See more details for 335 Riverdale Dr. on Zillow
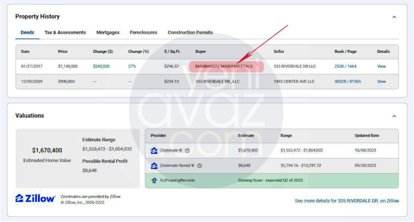The image size is (414, 222). pos(347,201)
